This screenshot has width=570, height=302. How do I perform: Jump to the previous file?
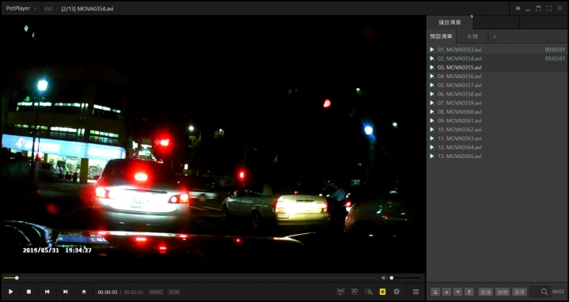(x=47, y=292)
